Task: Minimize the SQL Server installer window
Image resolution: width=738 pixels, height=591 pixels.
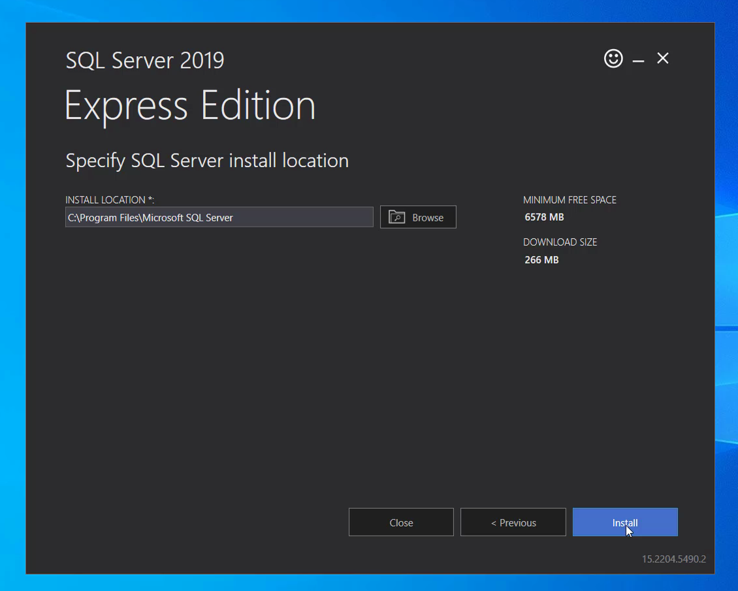Action: [x=638, y=60]
